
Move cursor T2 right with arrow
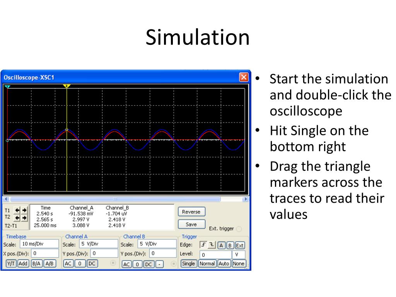tap(24, 218)
